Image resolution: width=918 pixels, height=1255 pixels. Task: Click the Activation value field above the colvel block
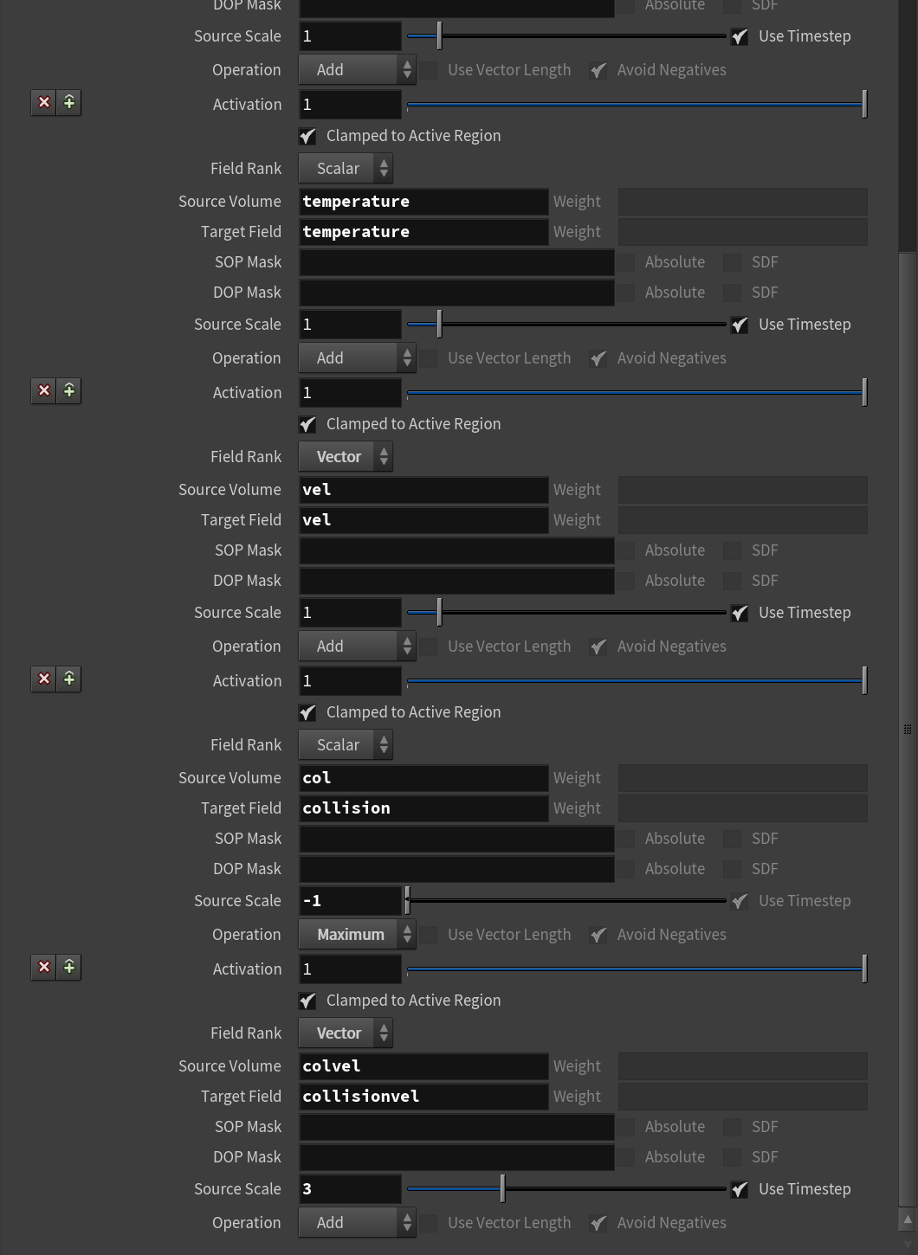(350, 969)
